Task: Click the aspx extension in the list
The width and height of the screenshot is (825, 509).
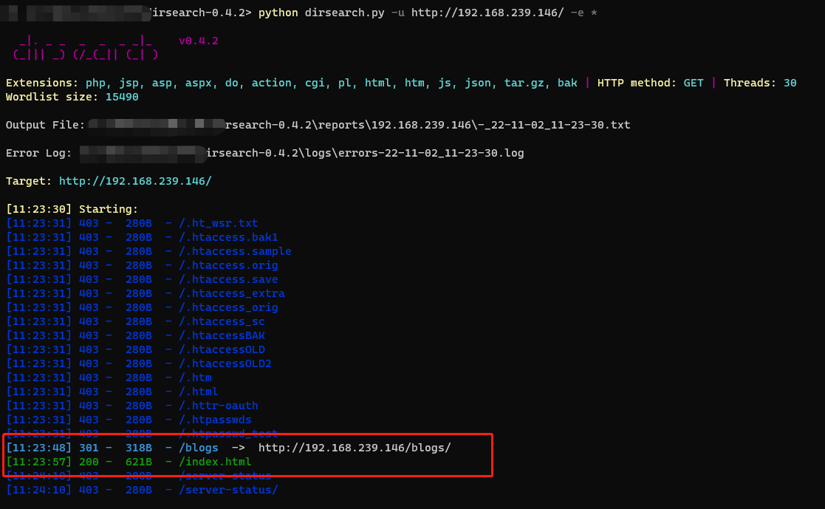Action: (x=199, y=83)
